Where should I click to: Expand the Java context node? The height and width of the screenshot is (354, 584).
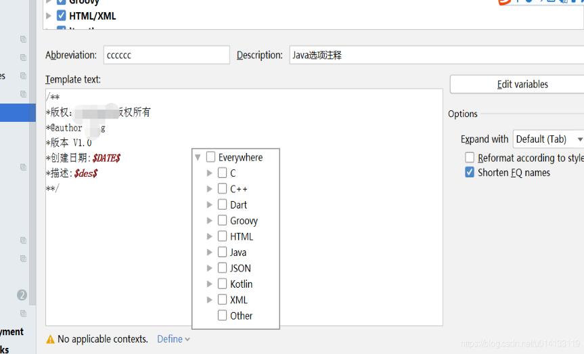point(209,252)
